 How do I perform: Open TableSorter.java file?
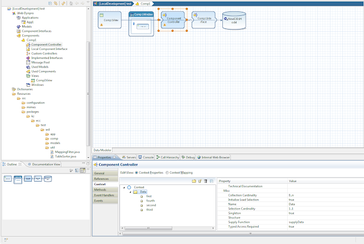click(65, 157)
